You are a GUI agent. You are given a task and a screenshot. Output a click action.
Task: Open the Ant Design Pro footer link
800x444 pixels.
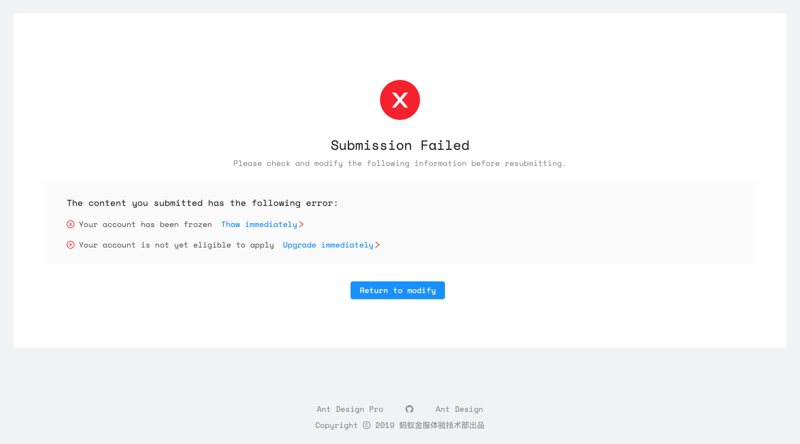(x=350, y=409)
